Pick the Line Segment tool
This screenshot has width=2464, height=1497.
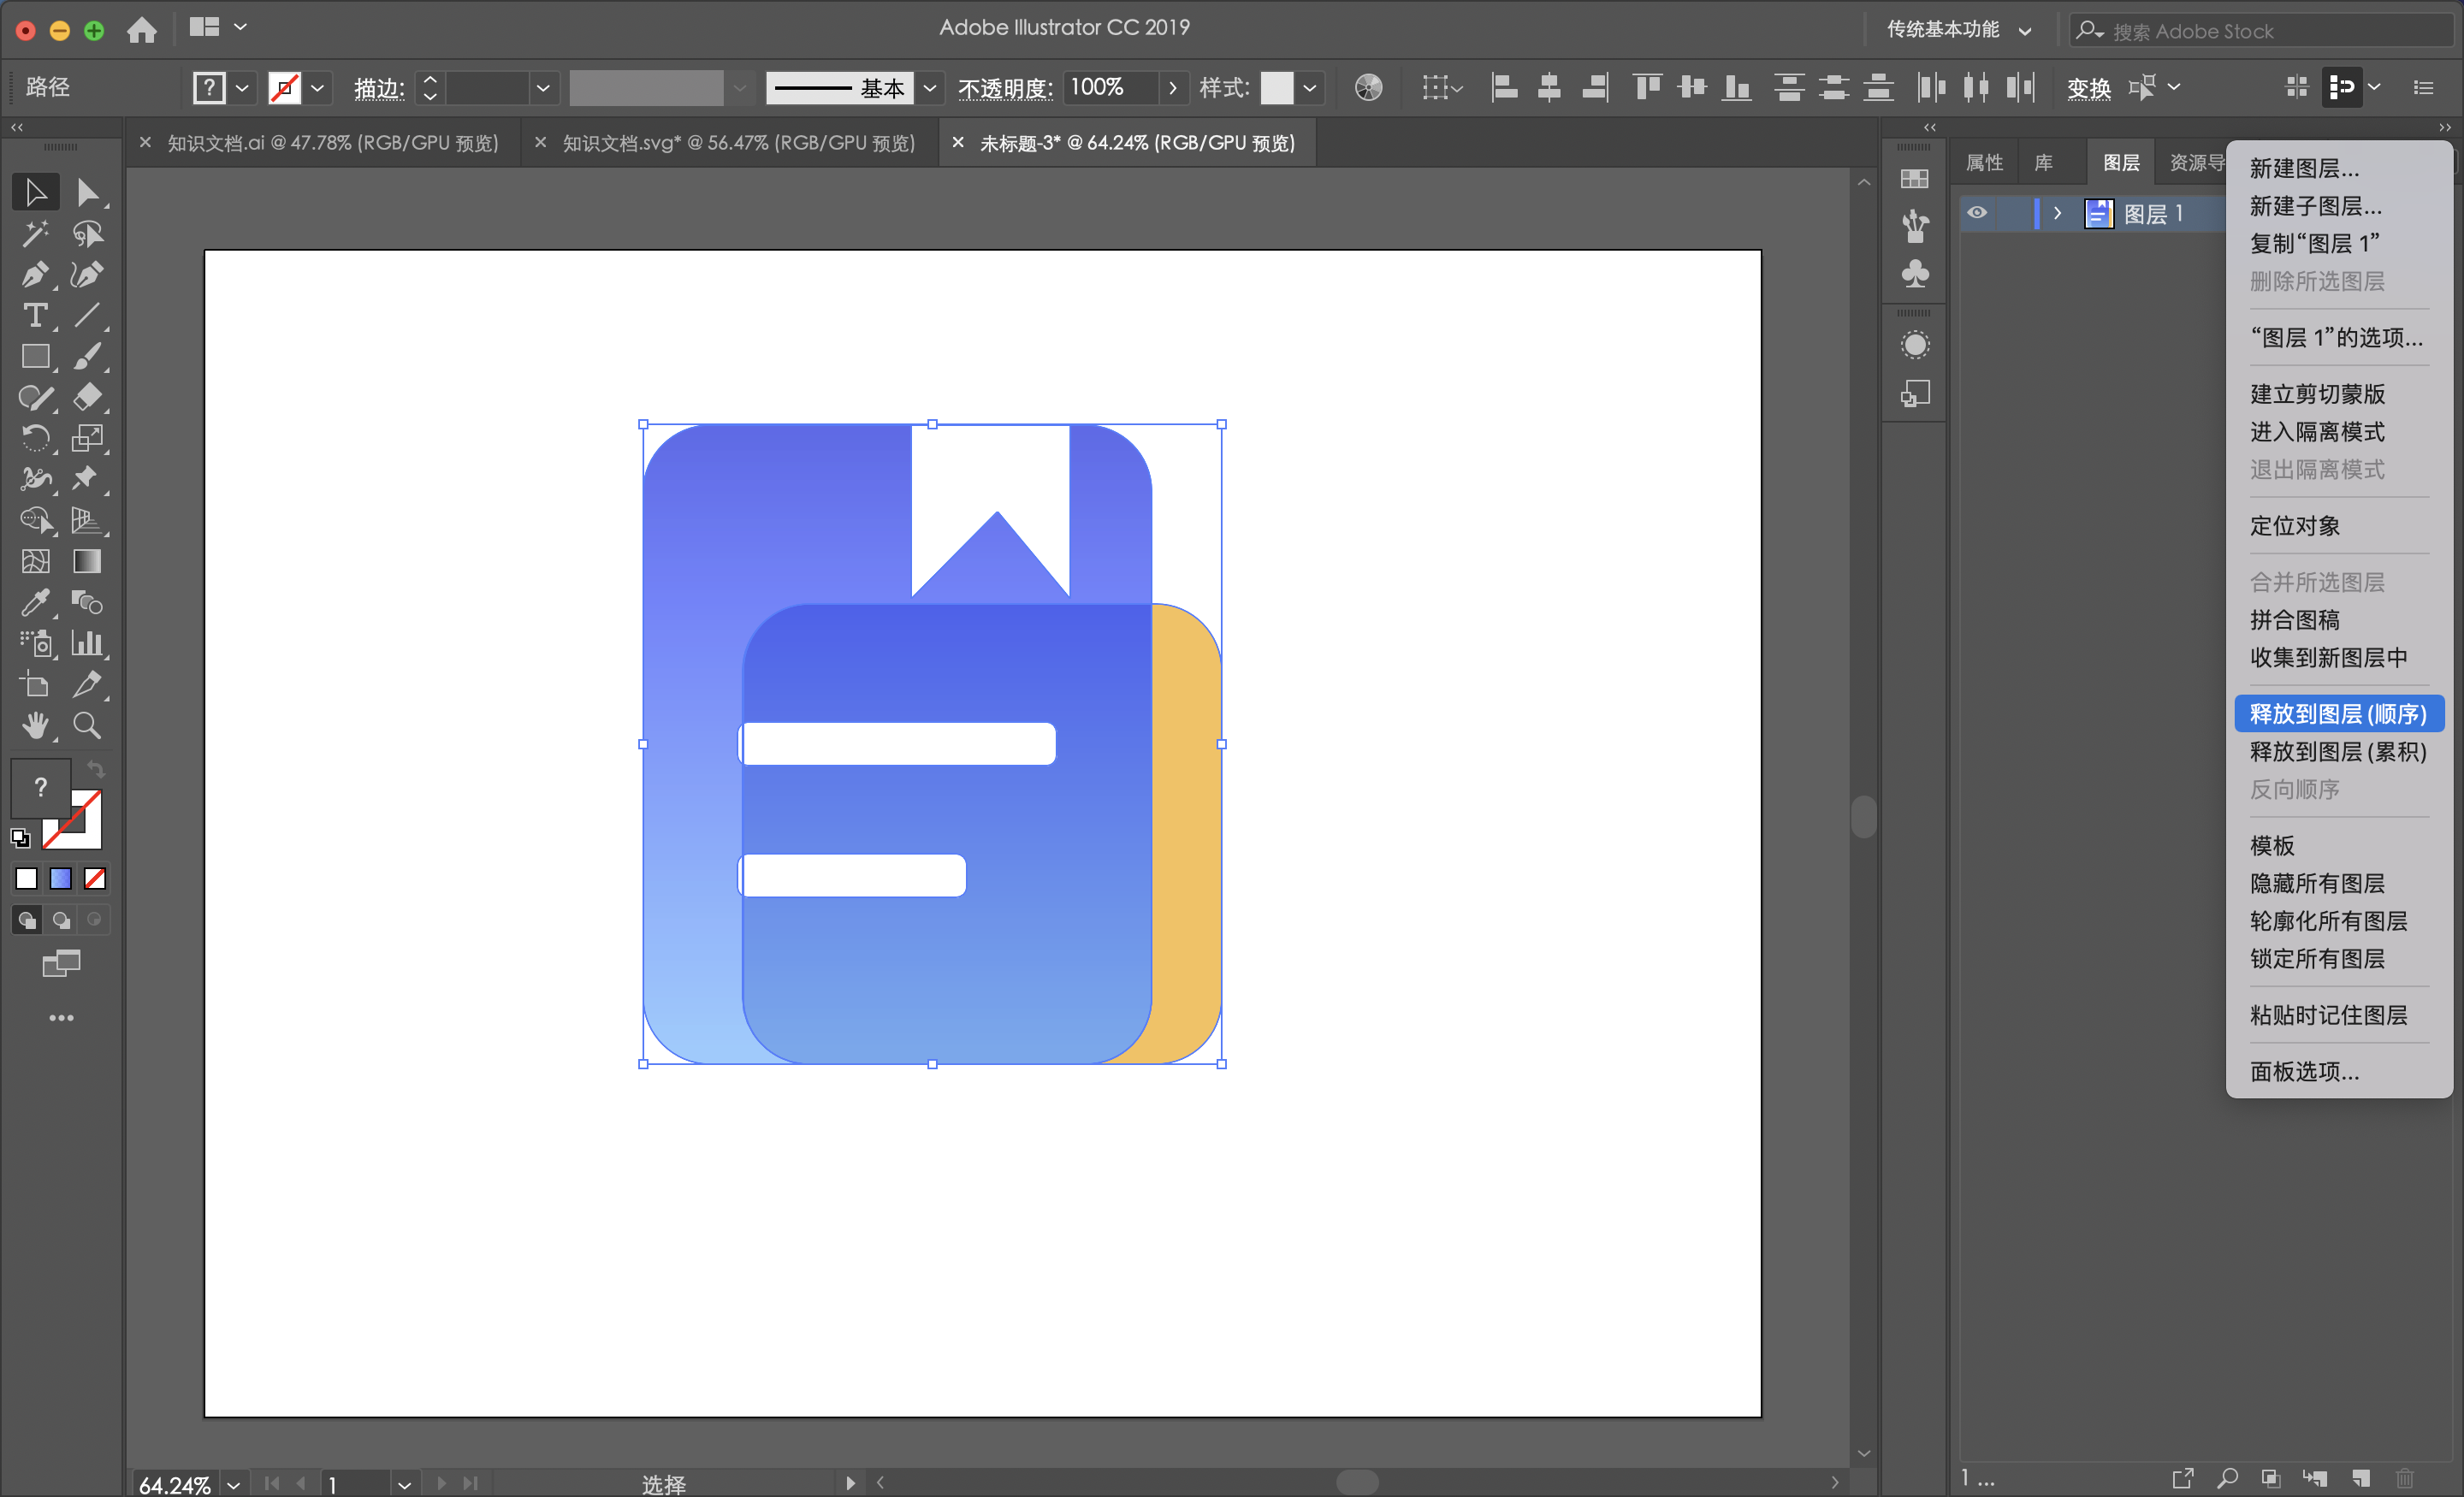click(x=87, y=316)
